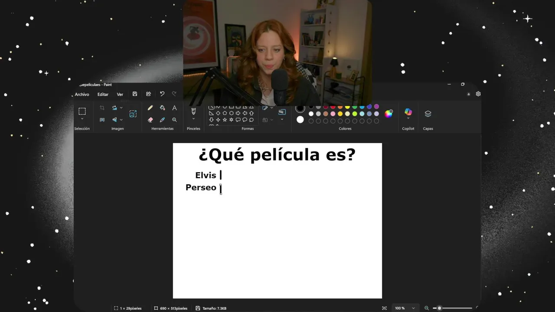Expand the resize options chevron

coord(121,107)
